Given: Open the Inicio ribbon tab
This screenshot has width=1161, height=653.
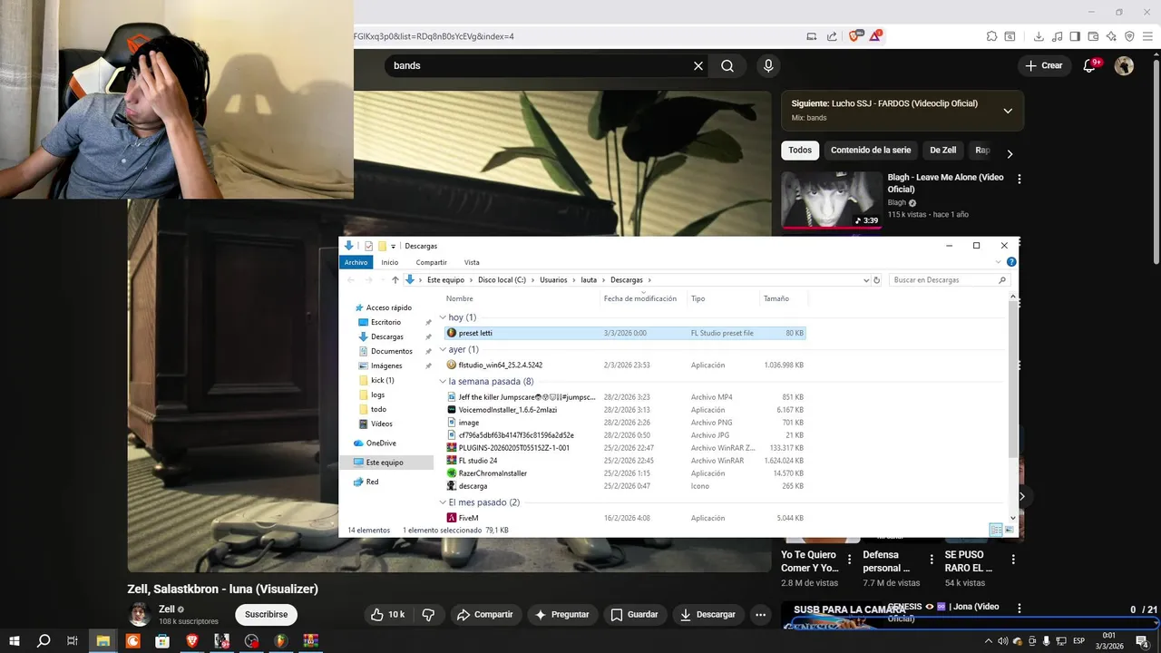Looking at the screenshot, I should coord(390,262).
